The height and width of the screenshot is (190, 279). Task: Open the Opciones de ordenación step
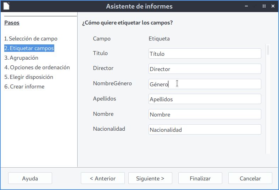pyautogui.click(x=37, y=67)
